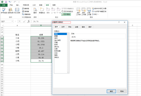Image resolution: width=141 pixels, height=96 pixels.
Task: Click 保护工作簿 protect workbook icon
Action: (x=84, y=11)
